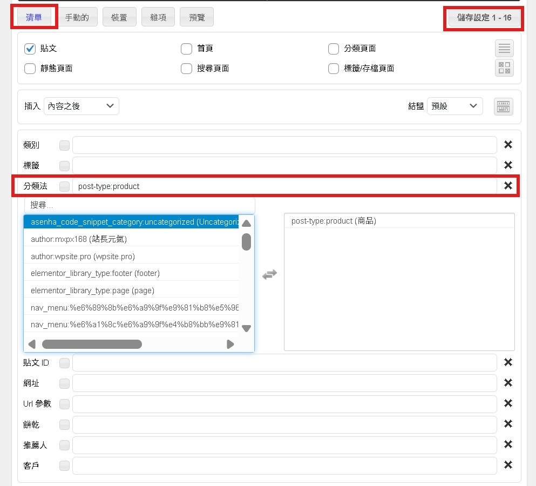Clear the 網址 row with its X icon
Viewport: 536px width, 486px height.
[507, 383]
